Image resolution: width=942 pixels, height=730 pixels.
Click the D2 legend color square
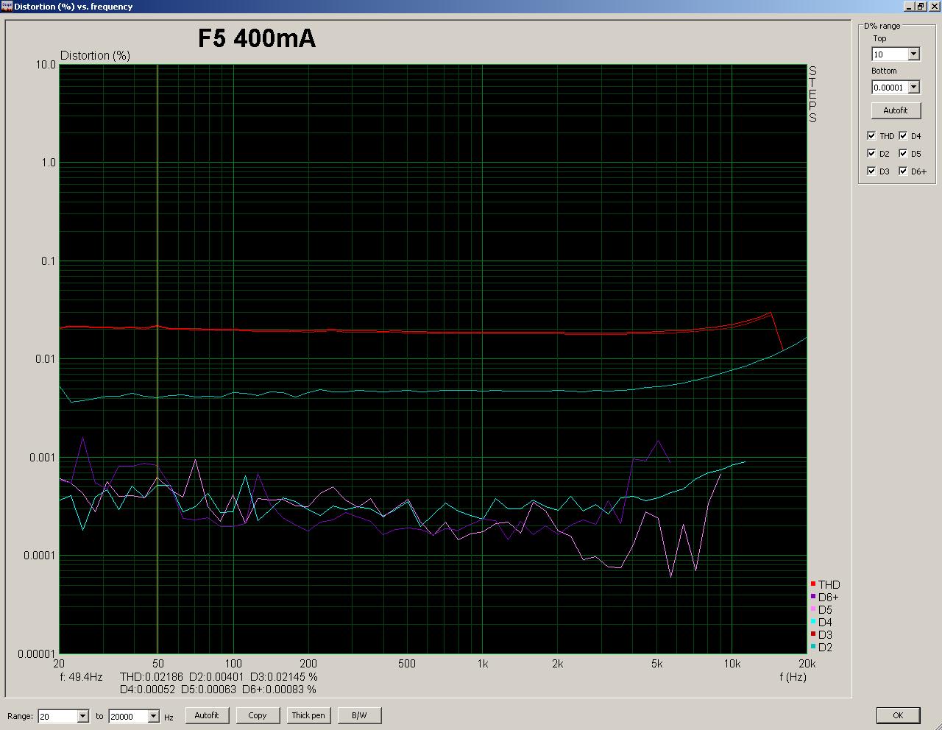(x=813, y=647)
